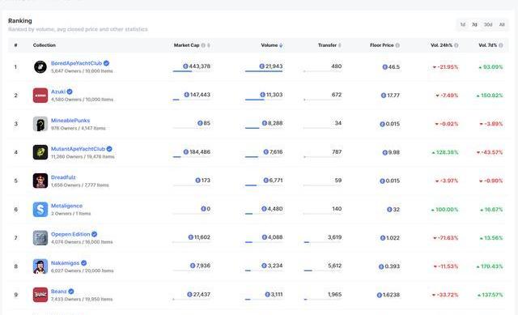Switch ranking period to 7d

[x=474, y=25]
